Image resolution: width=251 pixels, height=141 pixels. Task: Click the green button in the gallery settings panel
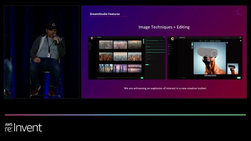(147, 65)
